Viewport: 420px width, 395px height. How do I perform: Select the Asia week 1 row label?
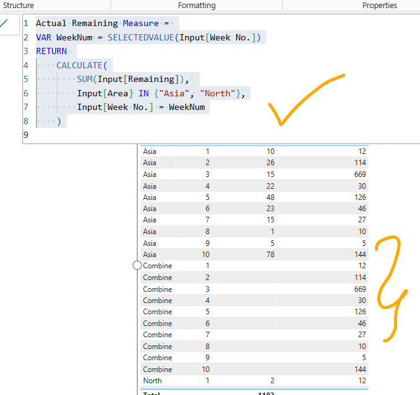[150, 152]
